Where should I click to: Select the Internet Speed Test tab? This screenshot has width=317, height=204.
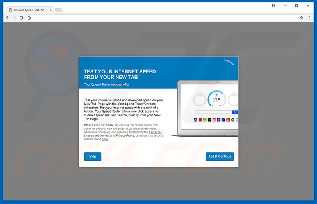(x=30, y=10)
